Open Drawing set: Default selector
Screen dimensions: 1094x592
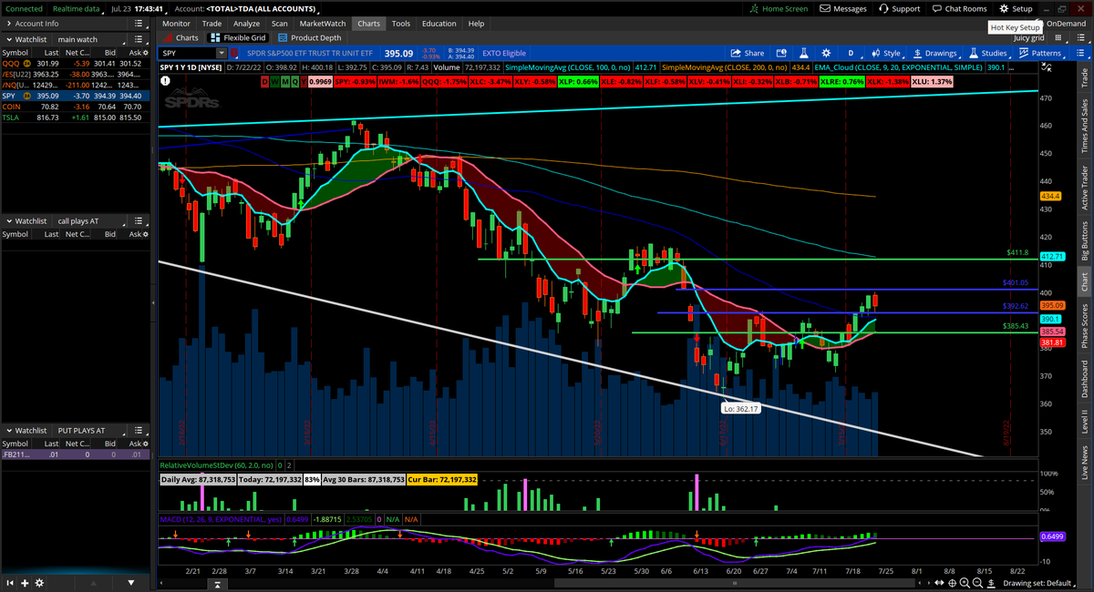(x=1038, y=583)
